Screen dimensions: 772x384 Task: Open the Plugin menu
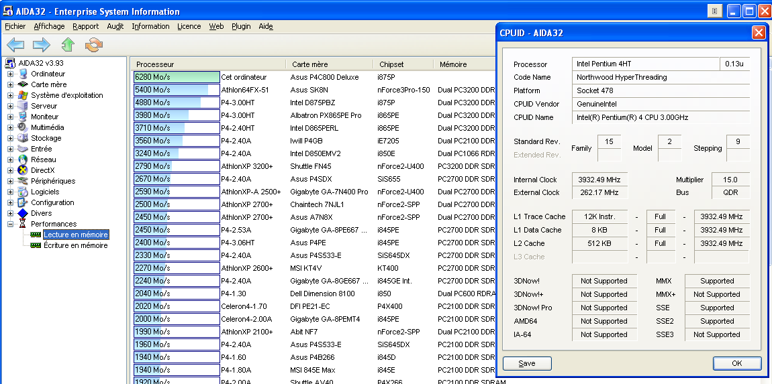(241, 27)
